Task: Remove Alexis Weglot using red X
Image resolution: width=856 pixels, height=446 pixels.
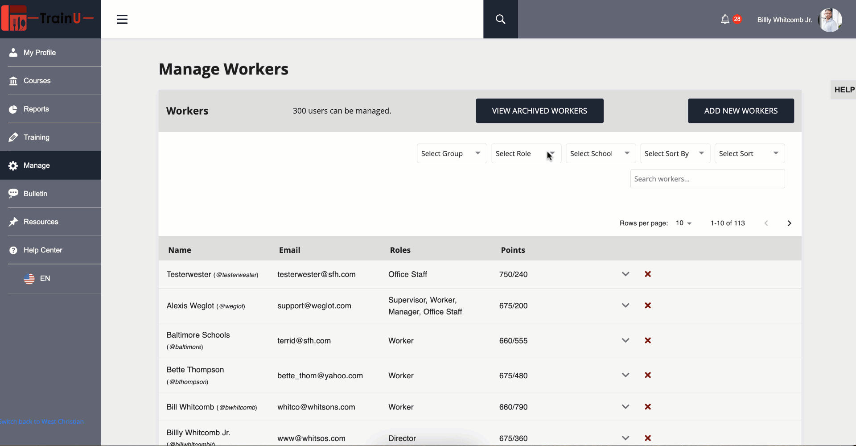Action: coord(648,306)
